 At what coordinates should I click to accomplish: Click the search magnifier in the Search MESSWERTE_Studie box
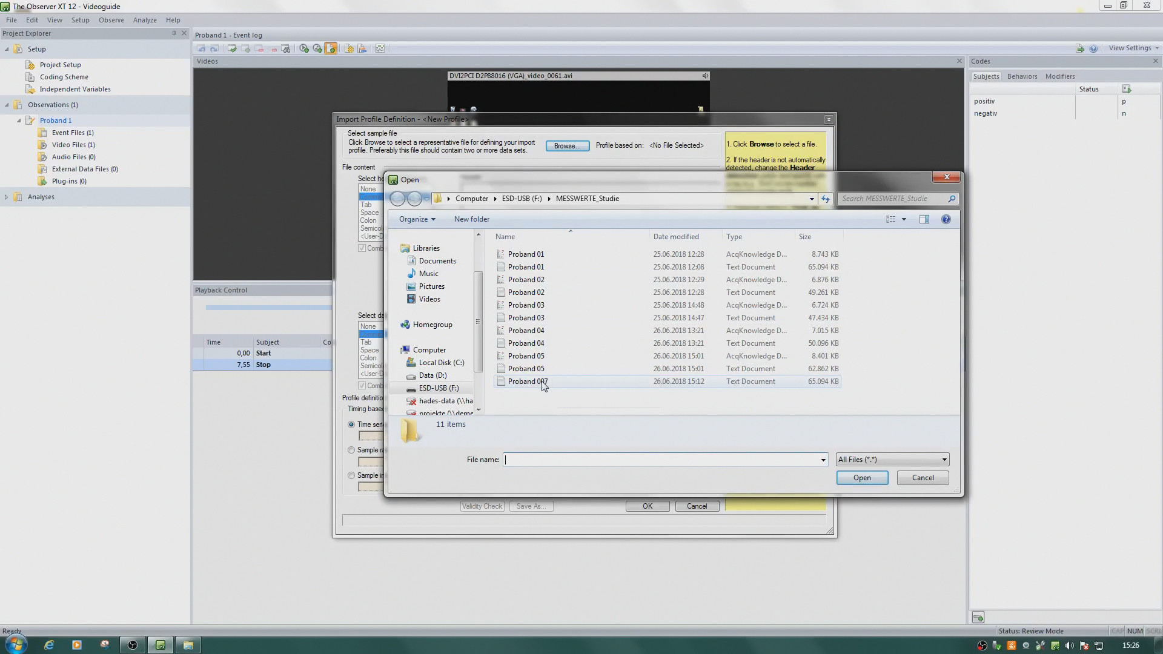(952, 199)
